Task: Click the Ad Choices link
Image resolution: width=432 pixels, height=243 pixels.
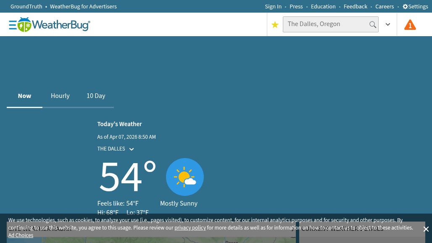Action: [21, 235]
